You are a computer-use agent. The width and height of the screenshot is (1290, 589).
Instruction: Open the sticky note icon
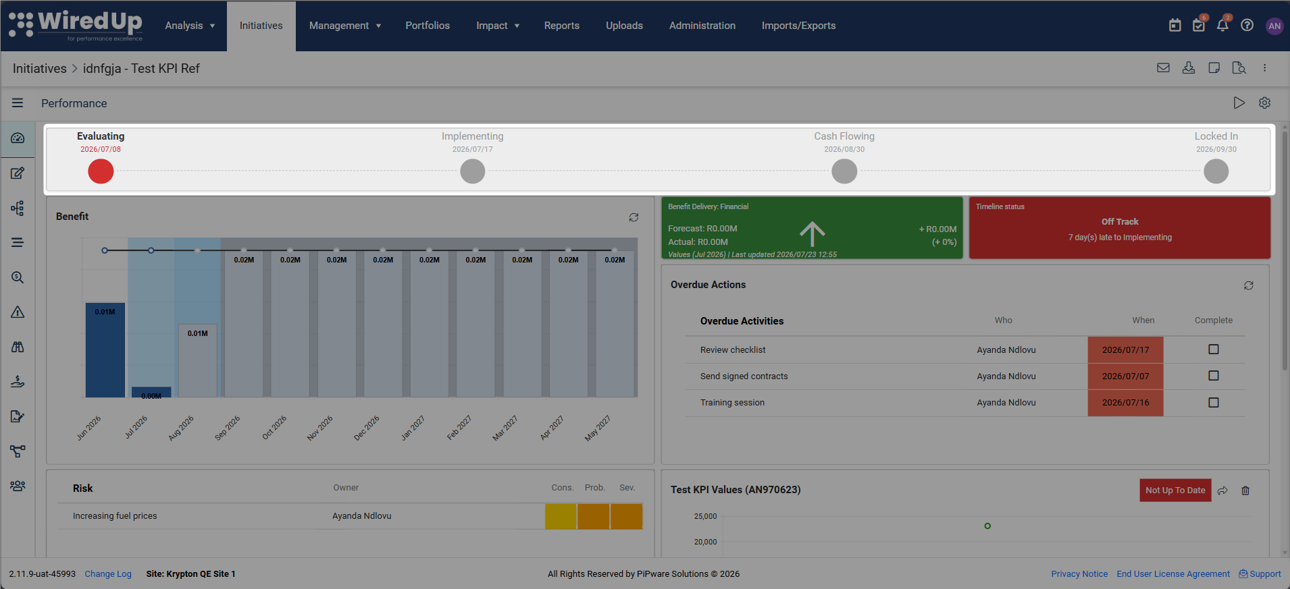point(1214,67)
